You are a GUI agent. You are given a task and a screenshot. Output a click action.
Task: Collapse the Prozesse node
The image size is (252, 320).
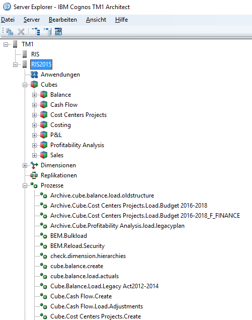(25, 185)
